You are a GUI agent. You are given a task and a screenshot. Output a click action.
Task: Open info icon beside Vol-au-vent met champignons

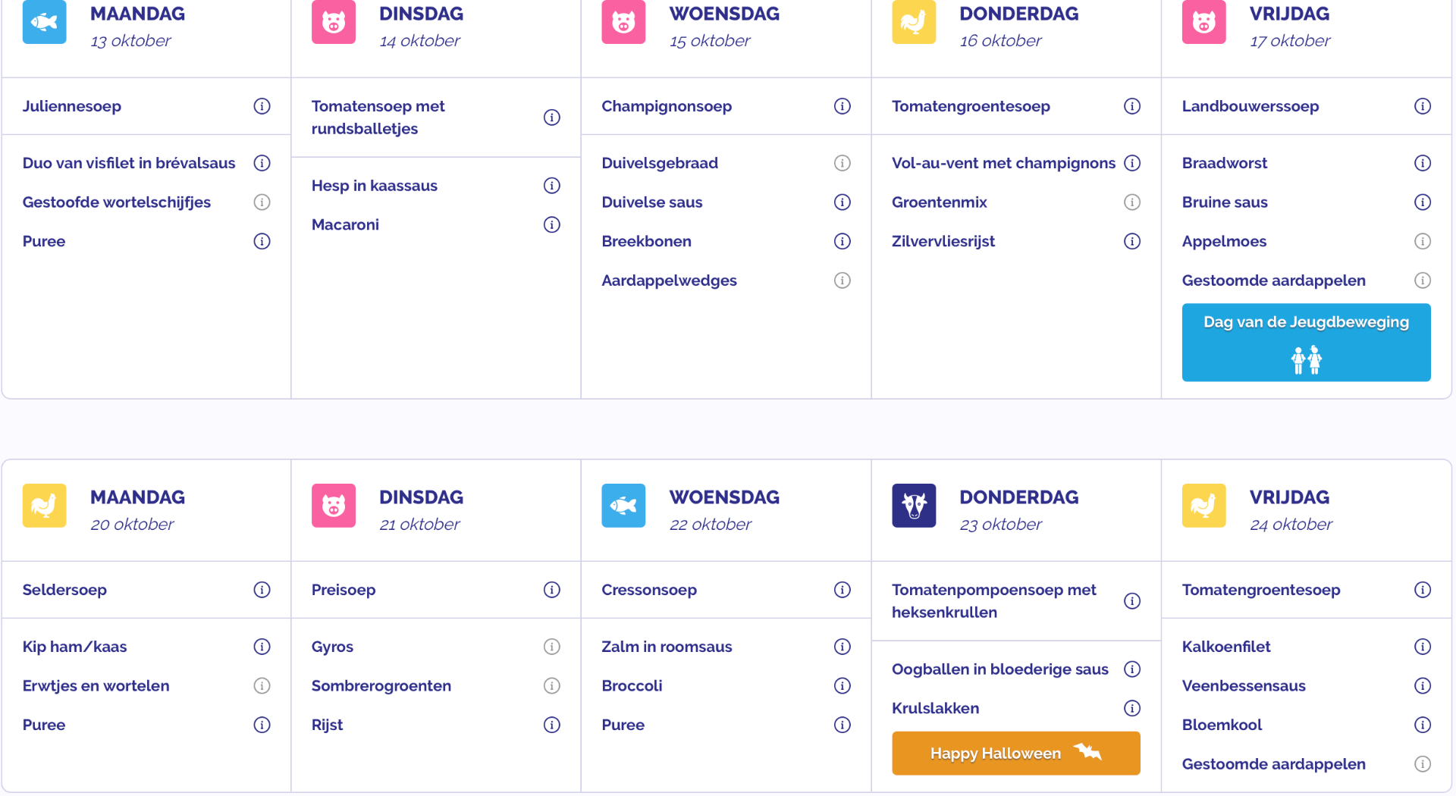click(1132, 163)
